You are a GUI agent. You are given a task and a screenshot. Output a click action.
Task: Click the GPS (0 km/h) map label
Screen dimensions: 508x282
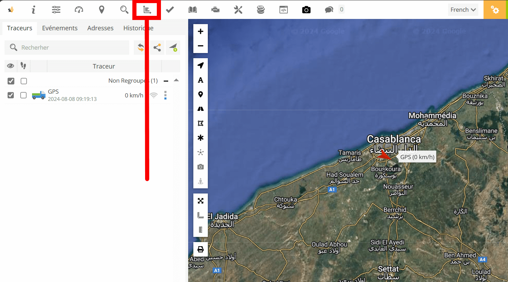(417, 157)
